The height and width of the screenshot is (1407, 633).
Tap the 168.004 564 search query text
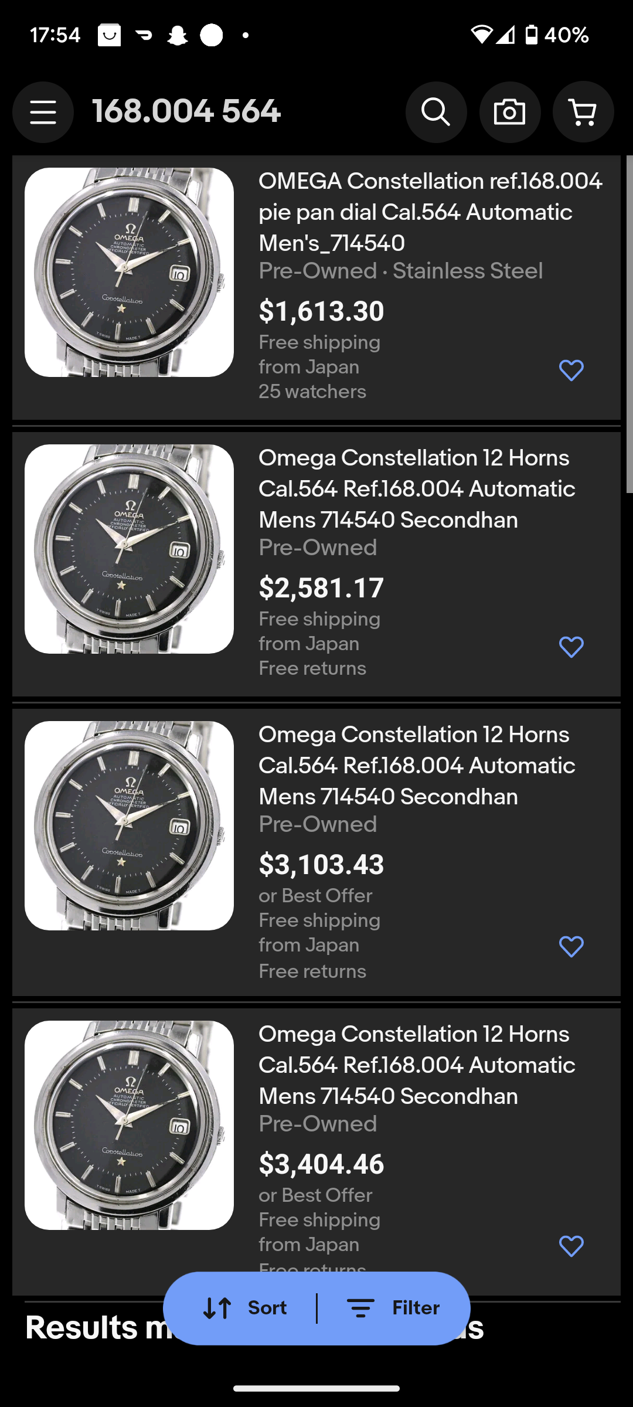click(x=186, y=111)
